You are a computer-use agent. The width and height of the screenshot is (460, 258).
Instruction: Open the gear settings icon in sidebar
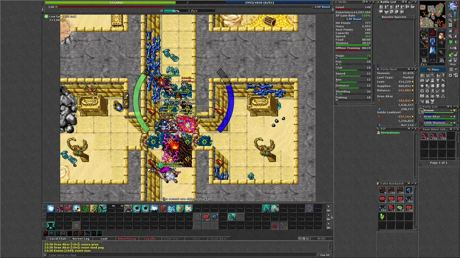[450, 75]
